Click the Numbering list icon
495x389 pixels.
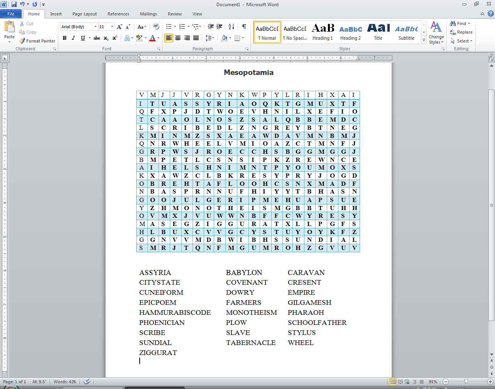182,27
